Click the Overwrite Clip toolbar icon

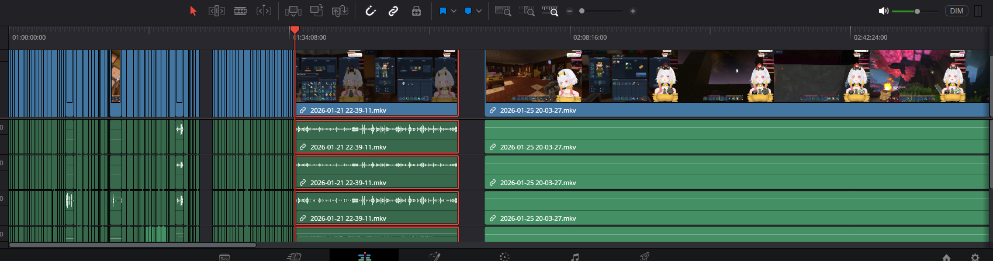pos(317,11)
